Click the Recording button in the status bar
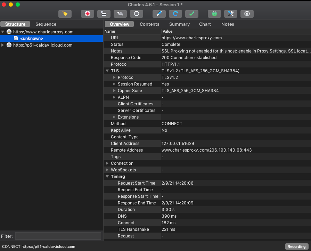The height and width of the screenshot is (251, 311). coord(296,246)
